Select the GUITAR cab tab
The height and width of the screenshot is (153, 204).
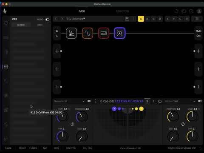(x=21, y=25)
